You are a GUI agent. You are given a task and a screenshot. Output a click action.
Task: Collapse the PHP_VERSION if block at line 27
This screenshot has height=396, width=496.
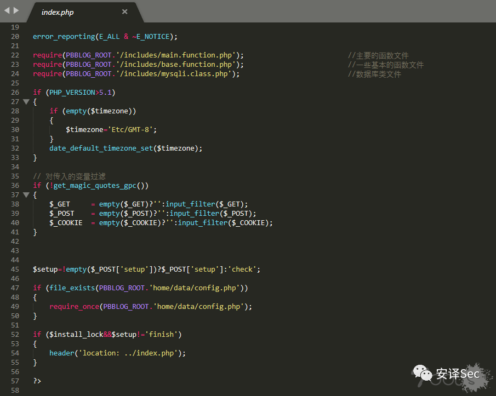25,102
